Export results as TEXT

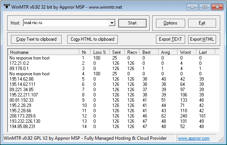[x=170, y=39]
